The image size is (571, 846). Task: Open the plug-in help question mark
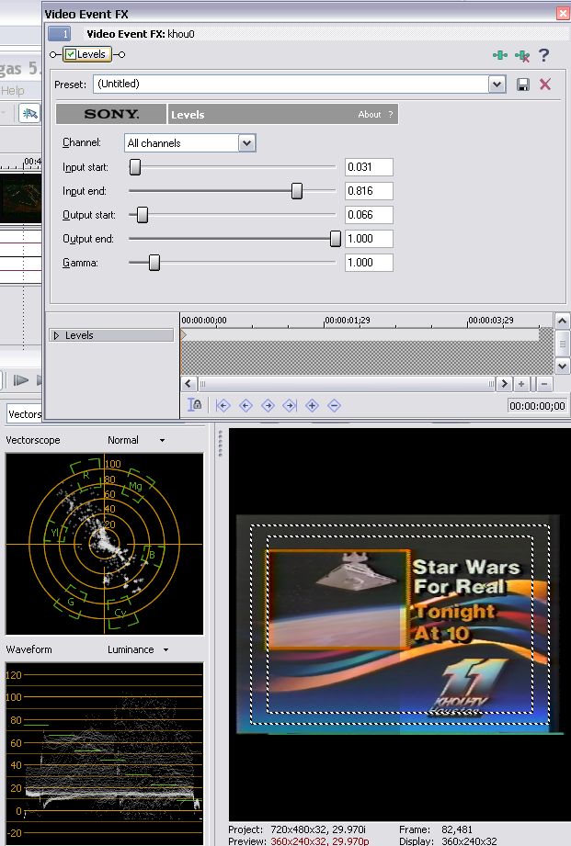(x=544, y=55)
